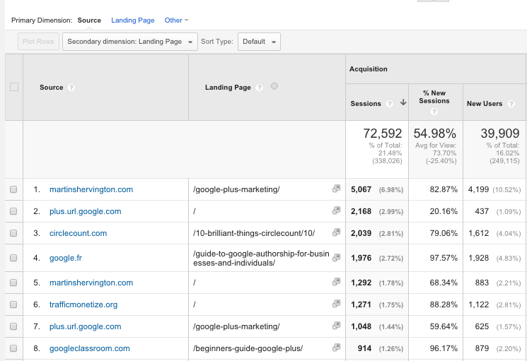Show help for Source column
The height and width of the screenshot is (361, 527).
point(71,88)
